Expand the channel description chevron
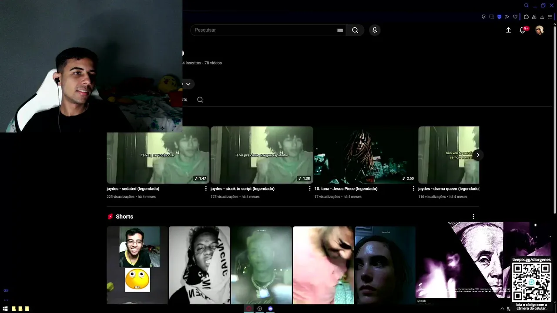This screenshot has height=313, width=557. point(188,84)
